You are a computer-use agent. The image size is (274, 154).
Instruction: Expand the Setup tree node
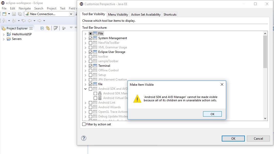click(86, 75)
